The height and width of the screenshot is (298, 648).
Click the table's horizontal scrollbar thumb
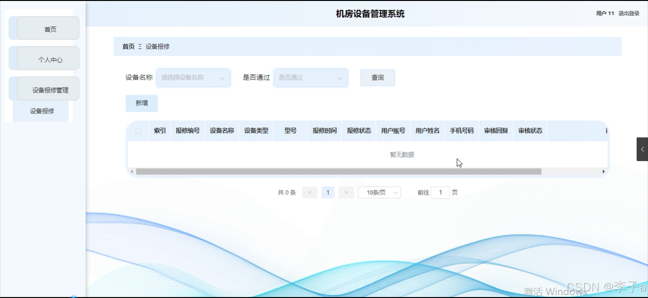point(338,172)
